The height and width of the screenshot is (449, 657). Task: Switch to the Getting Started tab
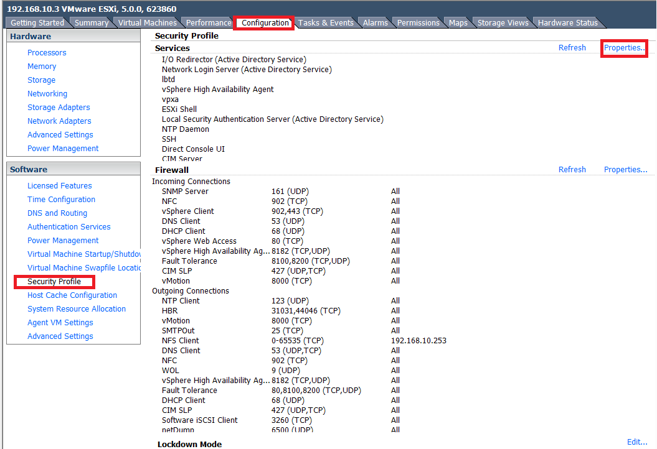(x=37, y=22)
